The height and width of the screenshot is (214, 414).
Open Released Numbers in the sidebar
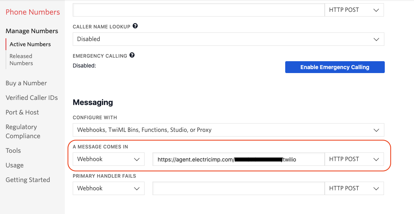21,60
